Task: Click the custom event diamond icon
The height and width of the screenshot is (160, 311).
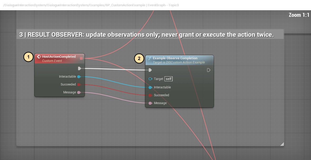Action: pos(39,57)
